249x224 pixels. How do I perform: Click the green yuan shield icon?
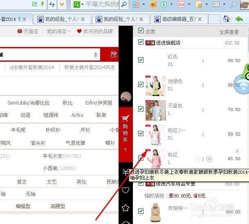pos(164,4)
